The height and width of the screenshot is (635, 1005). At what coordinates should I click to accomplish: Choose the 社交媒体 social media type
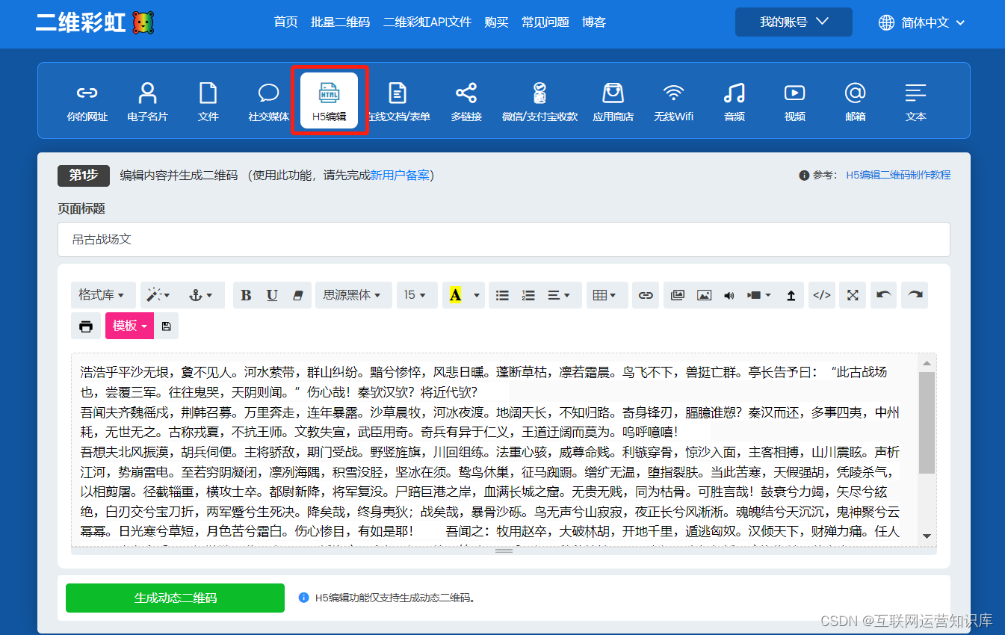(269, 102)
